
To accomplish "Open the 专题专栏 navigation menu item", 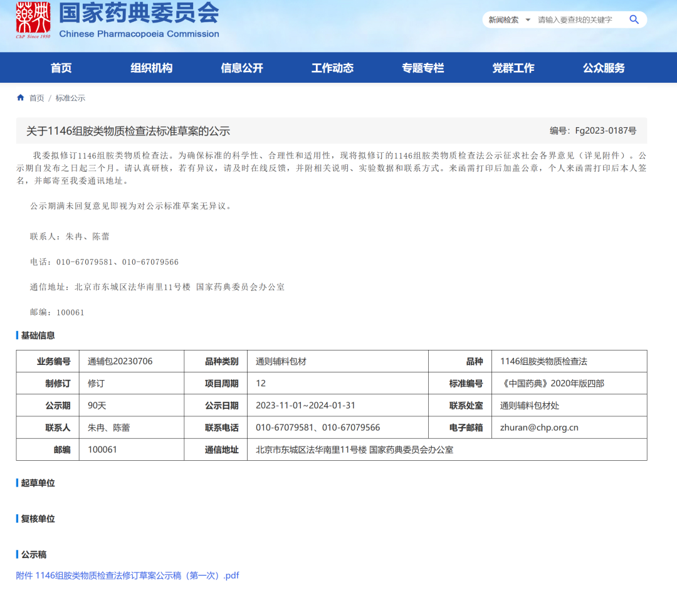I will (422, 68).
